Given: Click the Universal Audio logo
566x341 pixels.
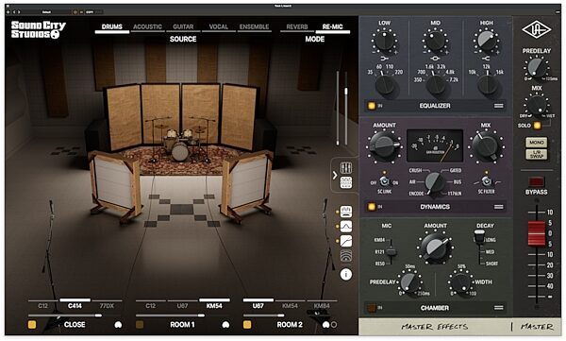Looking at the screenshot, I should [536, 29].
